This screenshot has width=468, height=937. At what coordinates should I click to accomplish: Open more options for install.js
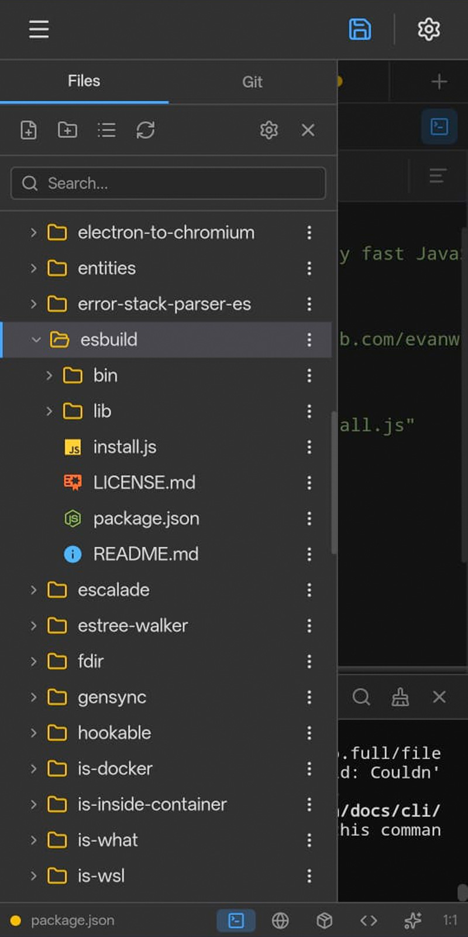[x=309, y=447]
